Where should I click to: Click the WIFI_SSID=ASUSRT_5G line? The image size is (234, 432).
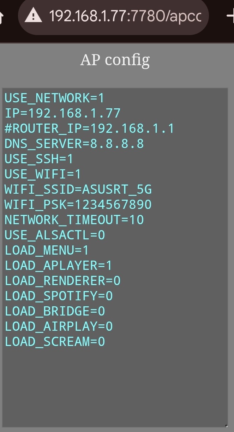(78, 189)
